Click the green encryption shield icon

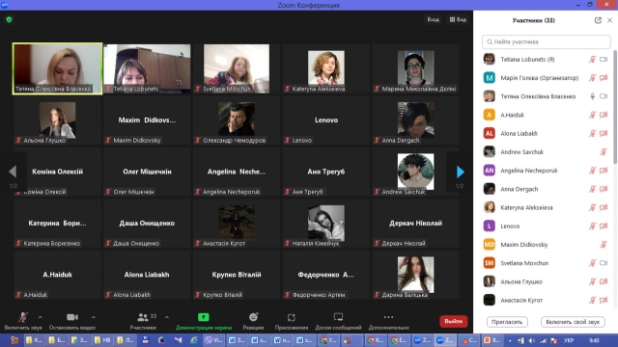(9, 19)
